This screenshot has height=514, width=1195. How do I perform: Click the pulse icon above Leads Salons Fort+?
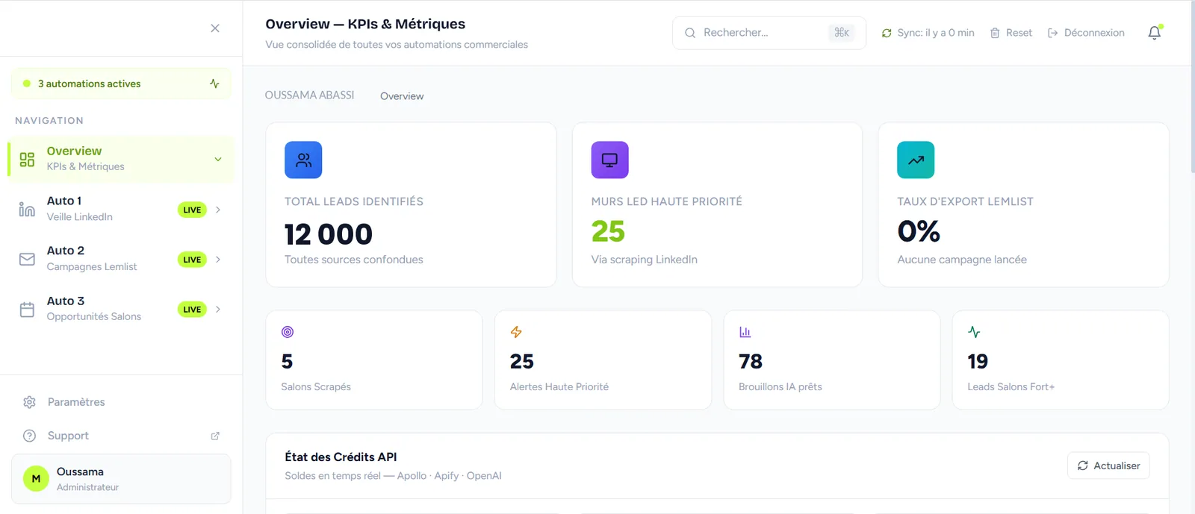click(x=974, y=332)
